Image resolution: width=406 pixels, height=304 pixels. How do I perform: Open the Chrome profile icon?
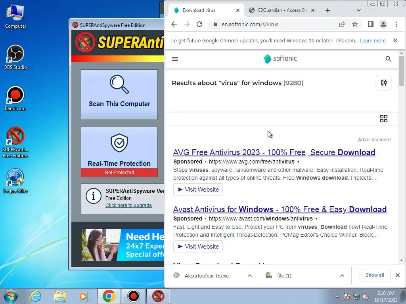point(383,24)
